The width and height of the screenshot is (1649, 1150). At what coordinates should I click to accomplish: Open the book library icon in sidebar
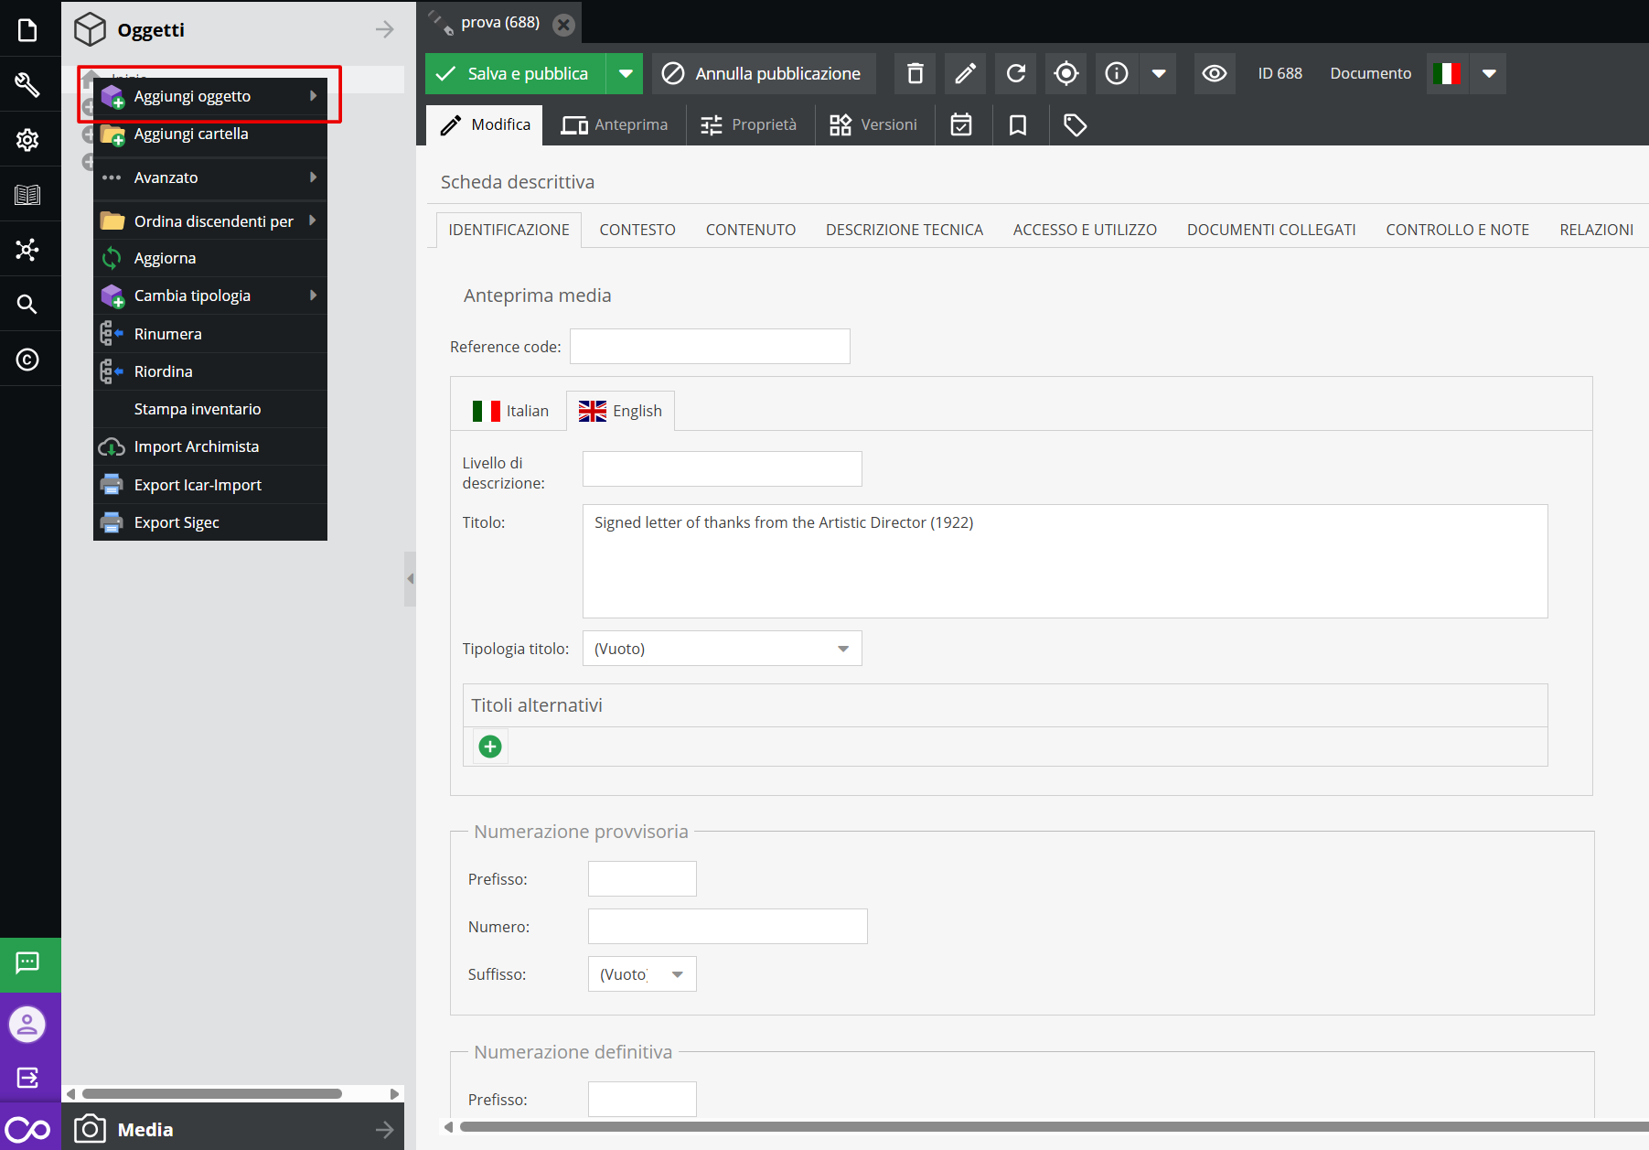coord(27,195)
